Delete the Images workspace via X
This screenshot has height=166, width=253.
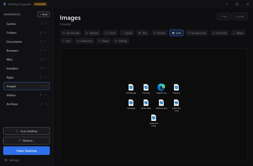tap(46, 86)
